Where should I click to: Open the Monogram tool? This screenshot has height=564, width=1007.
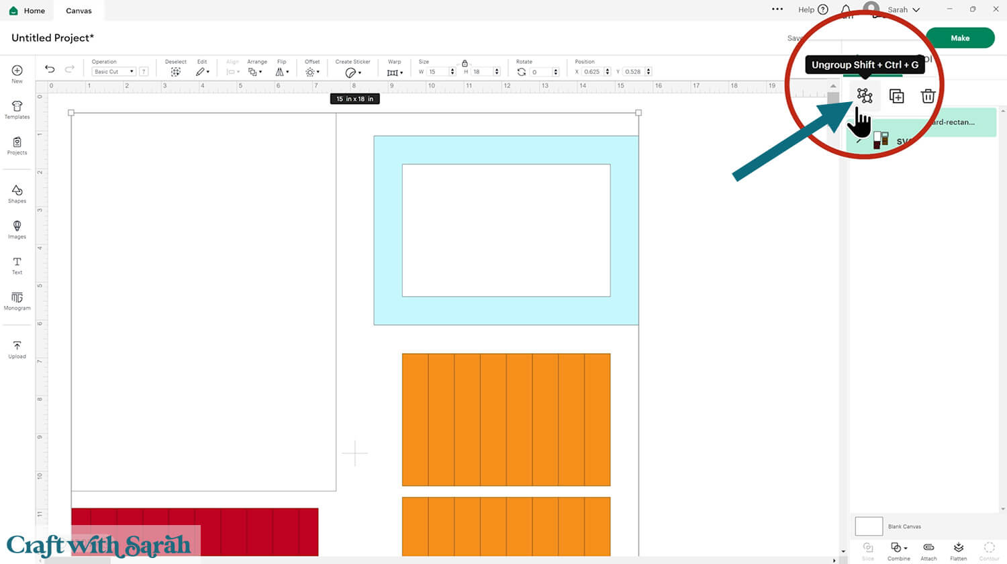(x=17, y=301)
